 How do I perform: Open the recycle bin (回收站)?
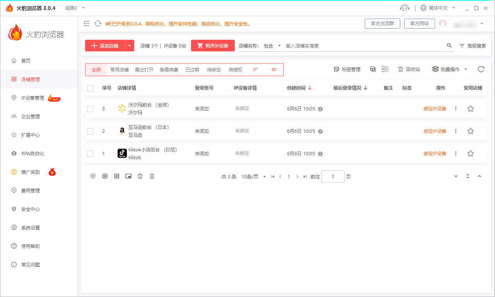[x=409, y=70]
